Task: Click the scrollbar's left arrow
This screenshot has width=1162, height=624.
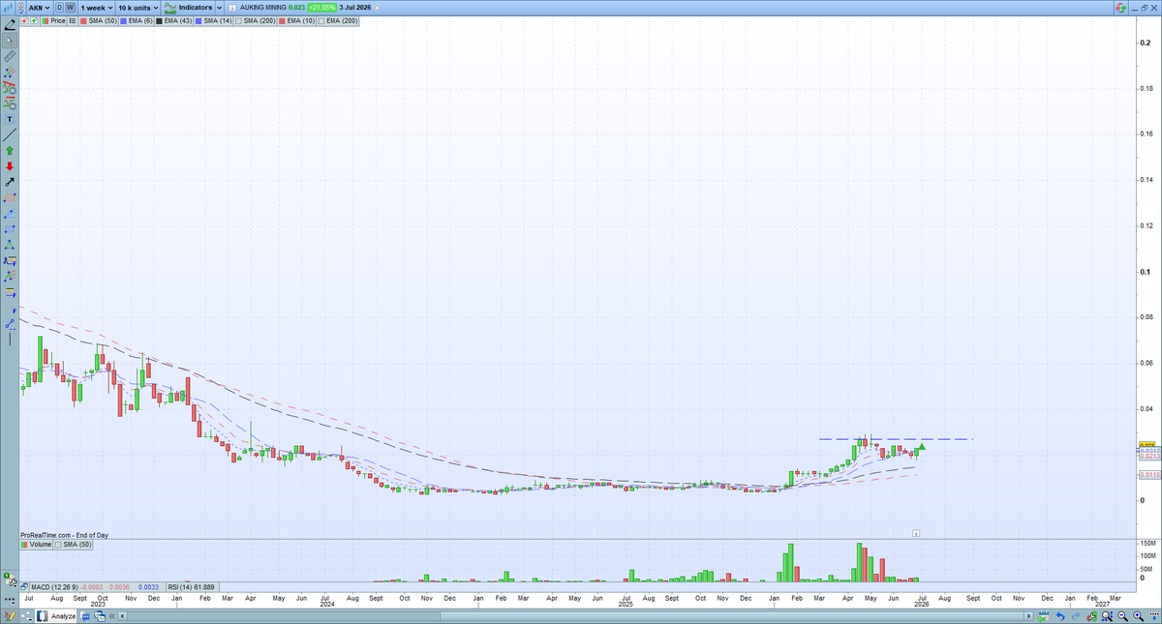Action: click(122, 616)
